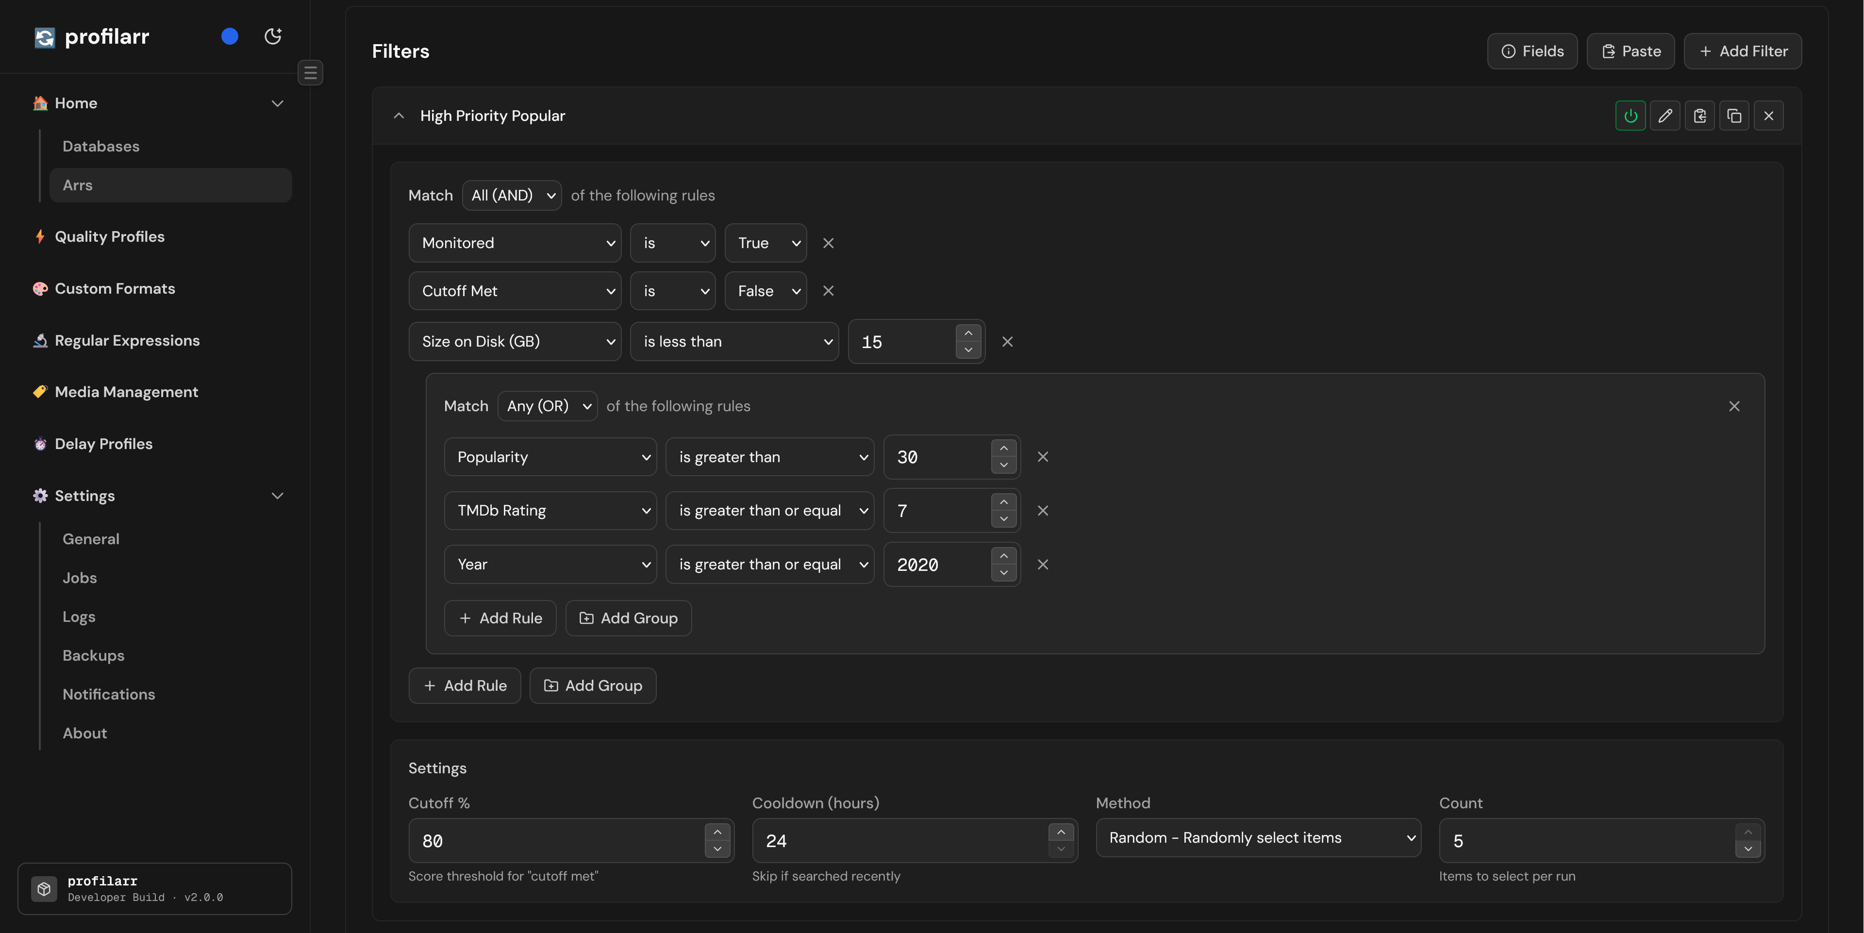Click the copy-to-clipboard icon for the filter

(1700, 116)
